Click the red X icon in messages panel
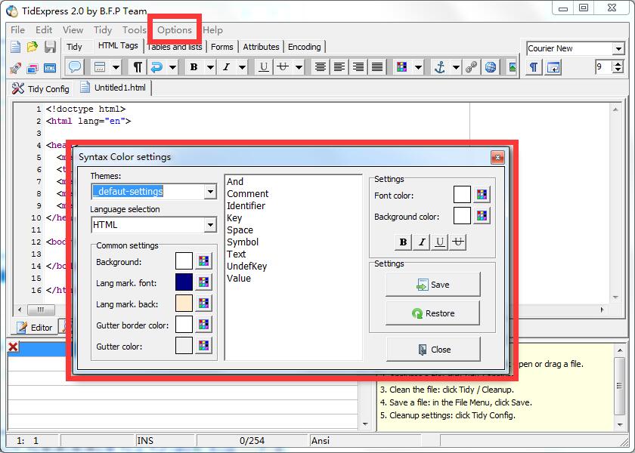 pyautogui.click(x=14, y=347)
